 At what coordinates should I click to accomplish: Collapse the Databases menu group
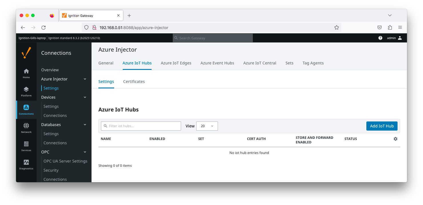tap(85, 125)
